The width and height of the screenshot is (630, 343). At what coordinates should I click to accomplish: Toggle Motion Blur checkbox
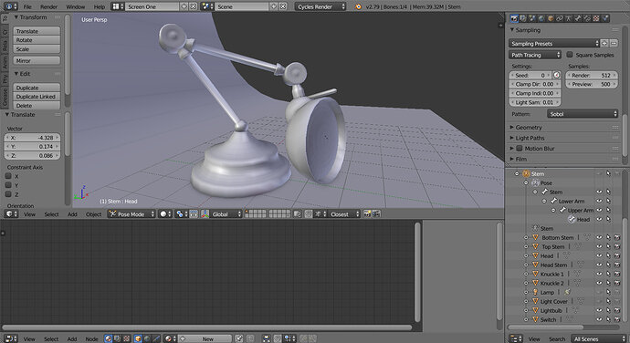point(520,148)
